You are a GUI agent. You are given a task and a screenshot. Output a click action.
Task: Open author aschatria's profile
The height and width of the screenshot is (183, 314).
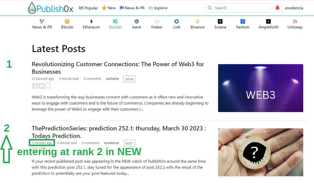click(112, 79)
